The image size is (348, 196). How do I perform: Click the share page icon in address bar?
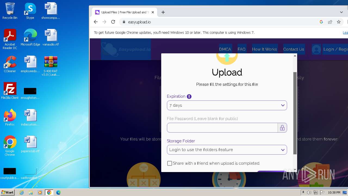(x=330, y=22)
